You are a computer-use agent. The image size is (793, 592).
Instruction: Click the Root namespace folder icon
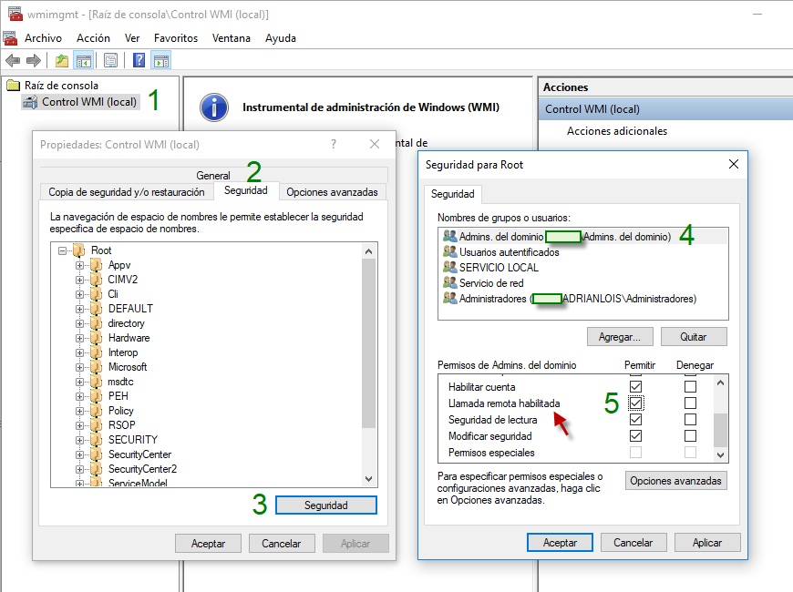click(79, 250)
